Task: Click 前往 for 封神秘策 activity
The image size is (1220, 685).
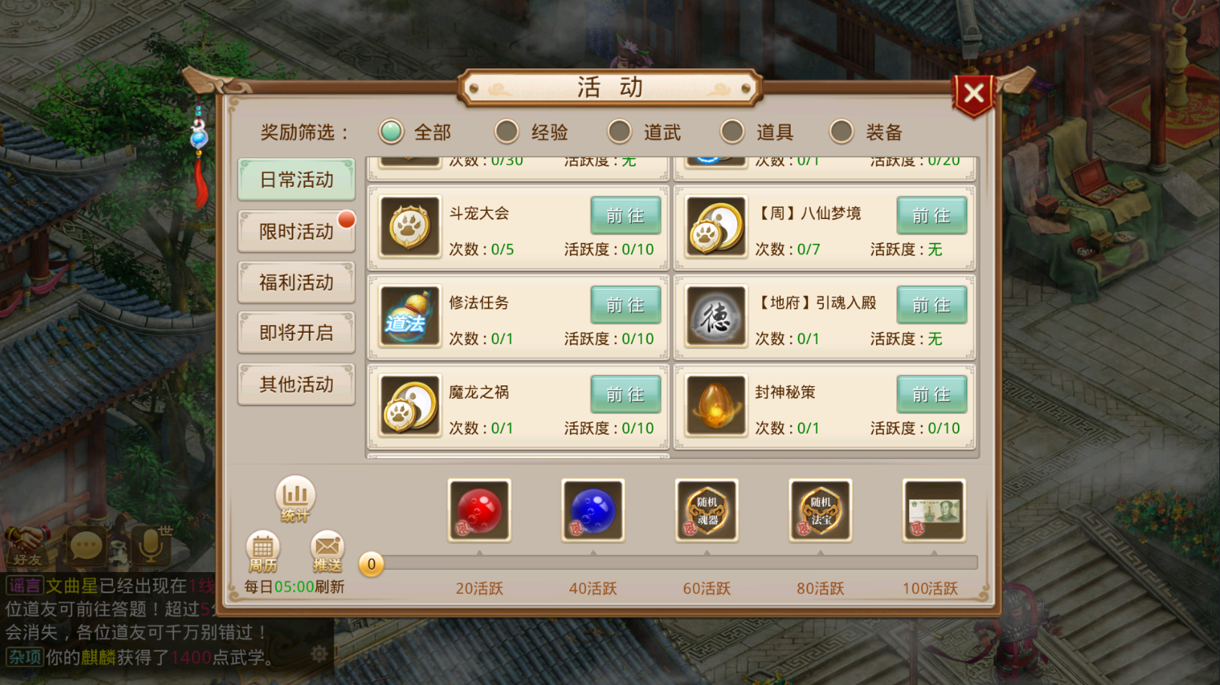Action: pyautogui.click(x=932, y=394)
